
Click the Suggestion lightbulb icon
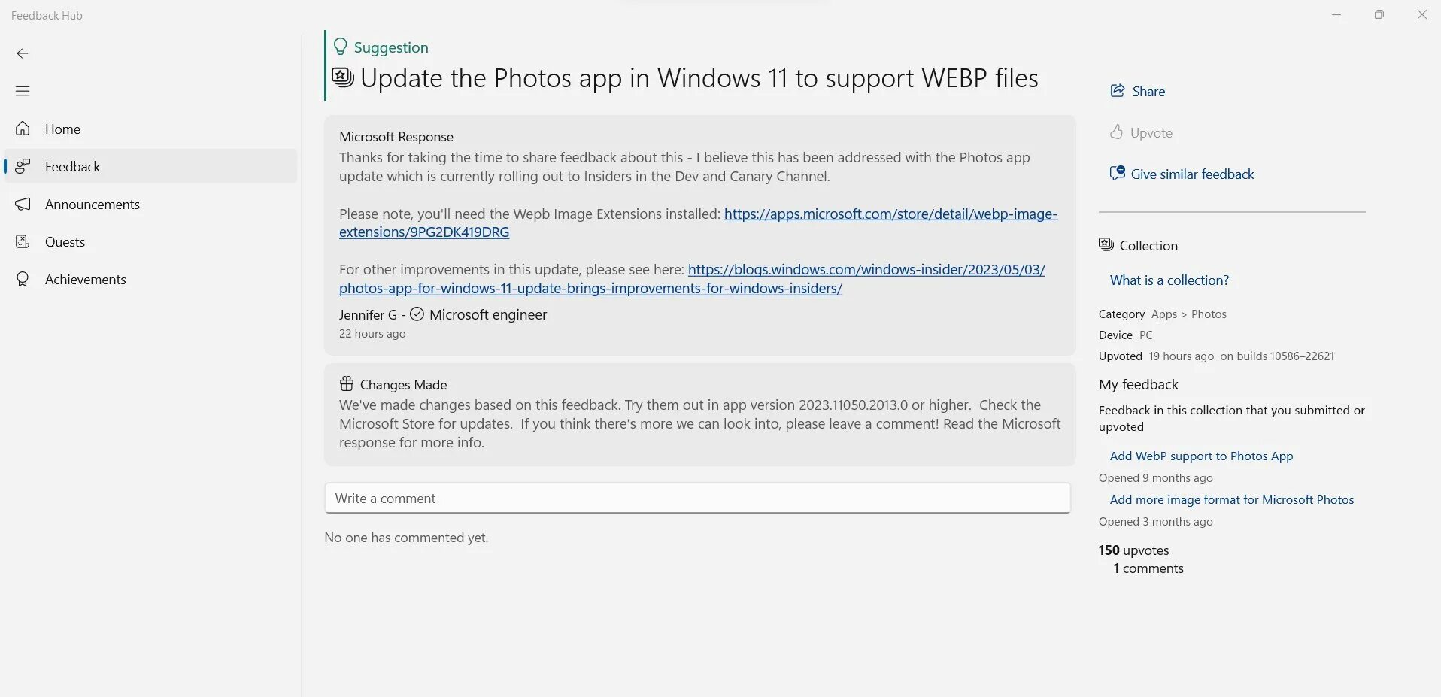pyautogui.click(x=341, y=47)
